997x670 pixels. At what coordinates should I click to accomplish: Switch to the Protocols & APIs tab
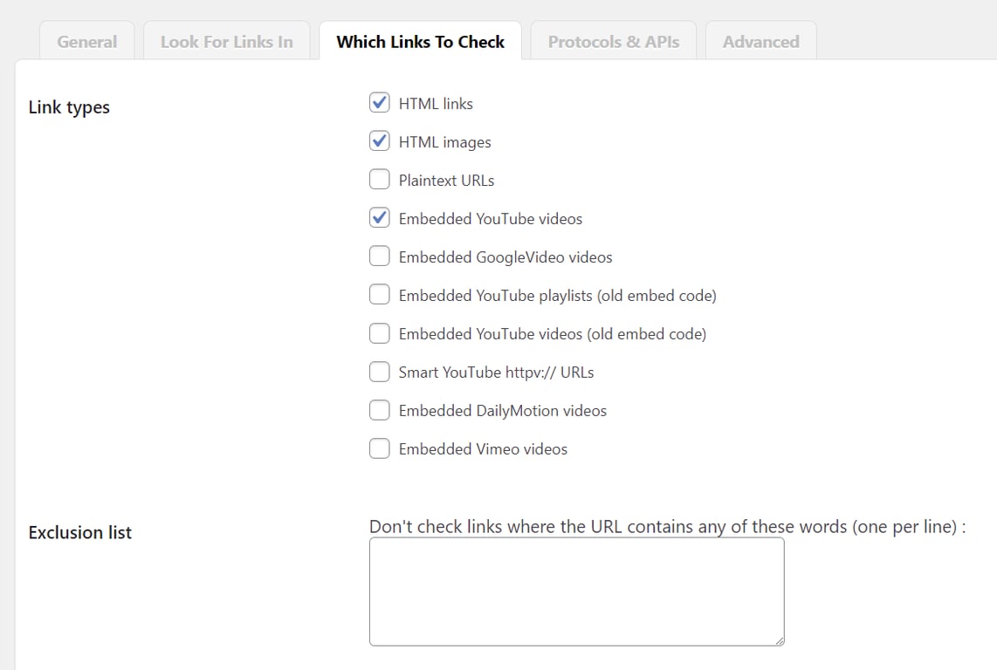(613, 41)
